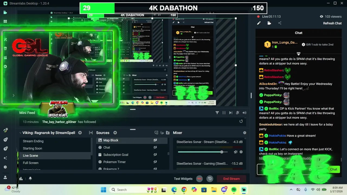The height and width of the screenshot is (195, 347).
Task: Click Iron_Lungs_Ga... top gifter entry
Action: coord(281,45)
